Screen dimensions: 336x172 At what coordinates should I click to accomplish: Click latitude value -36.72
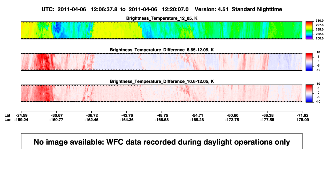[91, 115]
